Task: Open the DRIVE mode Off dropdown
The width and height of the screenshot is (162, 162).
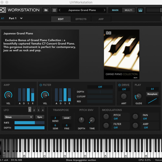Action: click(x=124, y=89)
